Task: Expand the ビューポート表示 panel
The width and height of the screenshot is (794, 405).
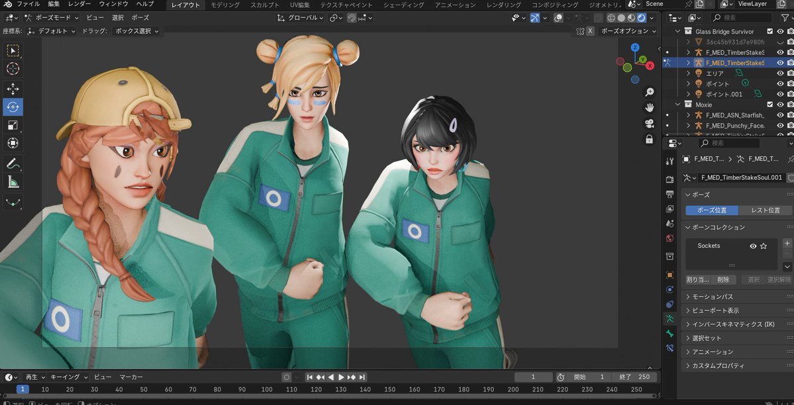Action: [737, 310]
